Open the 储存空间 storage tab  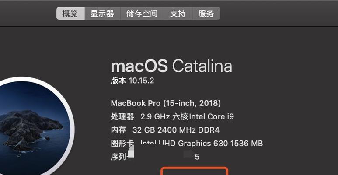pos(142,14)
